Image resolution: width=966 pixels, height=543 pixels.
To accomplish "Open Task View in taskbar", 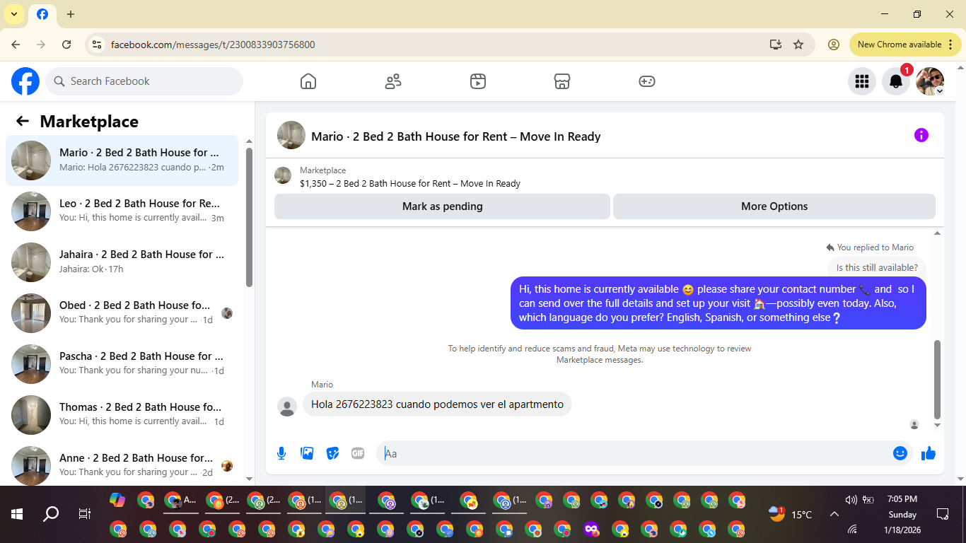I will point(84,514).
